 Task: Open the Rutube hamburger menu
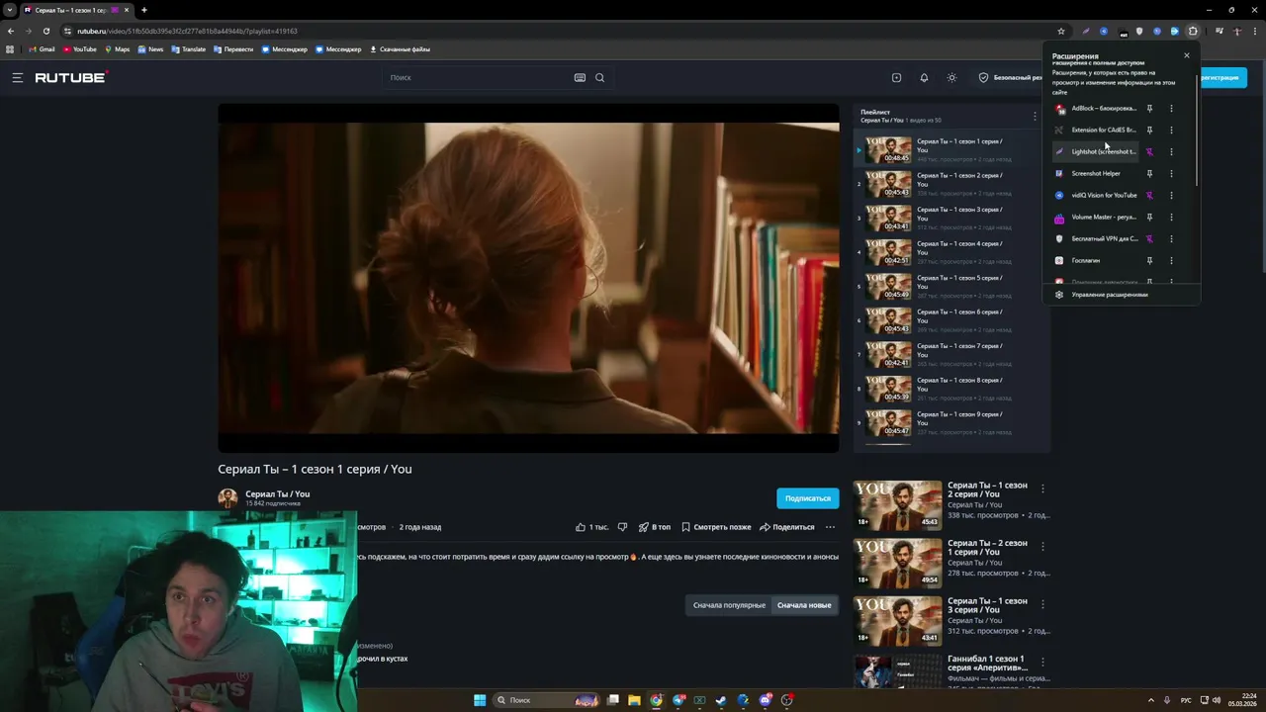pyautogui.click(x=17, y=77)
